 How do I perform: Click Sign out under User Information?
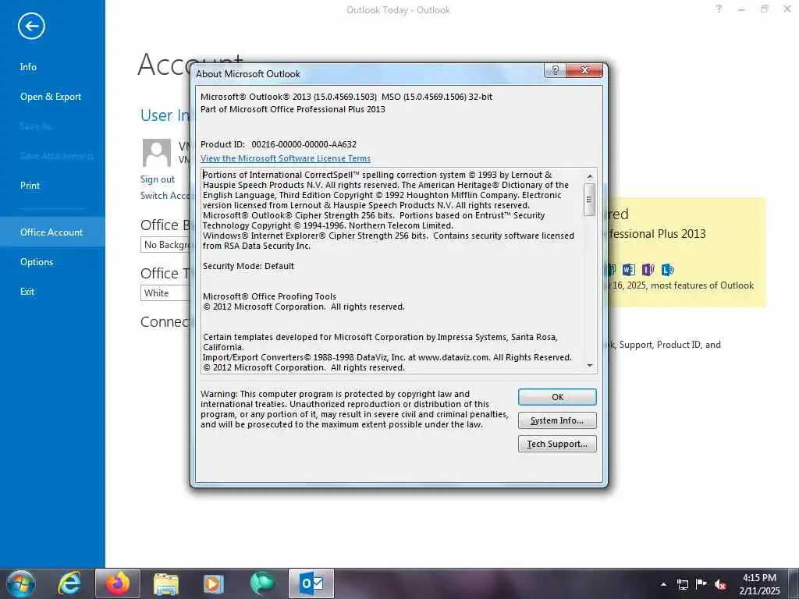pos(157,179)
